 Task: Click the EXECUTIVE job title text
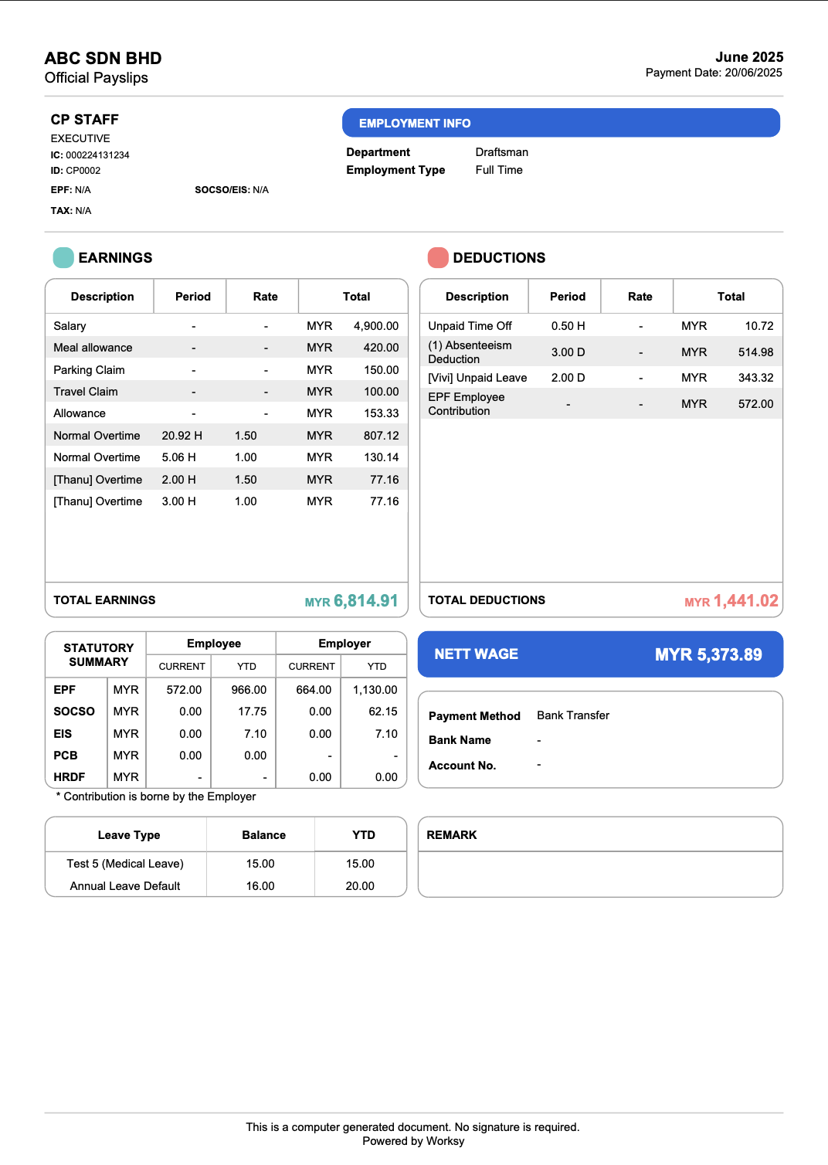coord(80,138)
